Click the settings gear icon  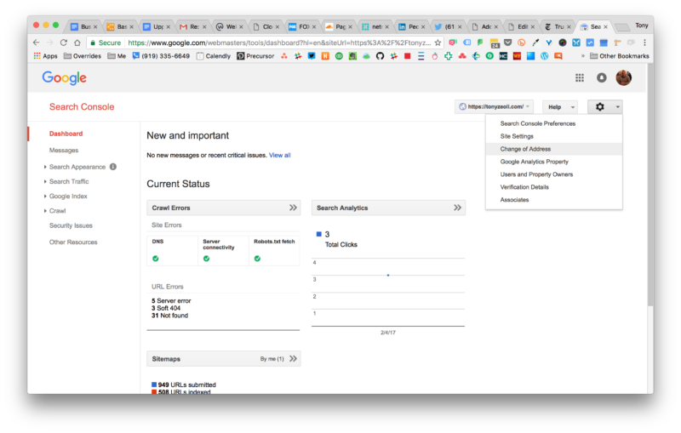[601, 107]
